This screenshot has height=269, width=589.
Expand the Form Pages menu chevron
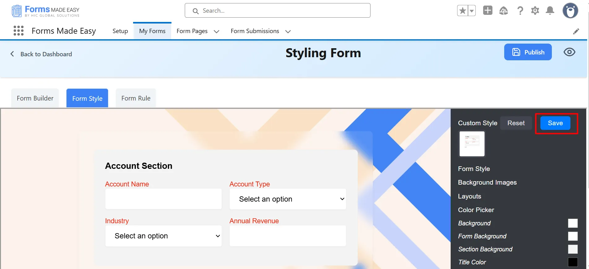(216, 32)
